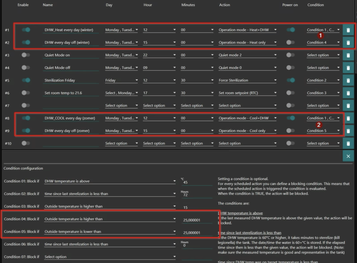Image resolution: width=357 pixels, height=263 pixels.
Task: Close the condition configuration panel with X
Action: click(348, 156)
